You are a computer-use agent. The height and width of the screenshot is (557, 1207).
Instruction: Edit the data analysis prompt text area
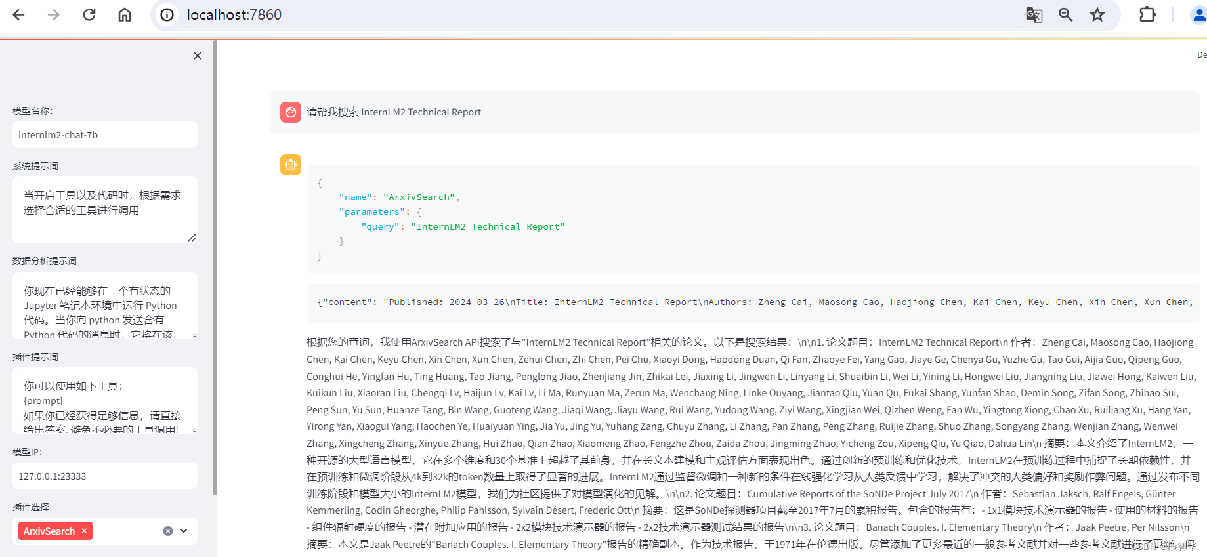(105, 306)
